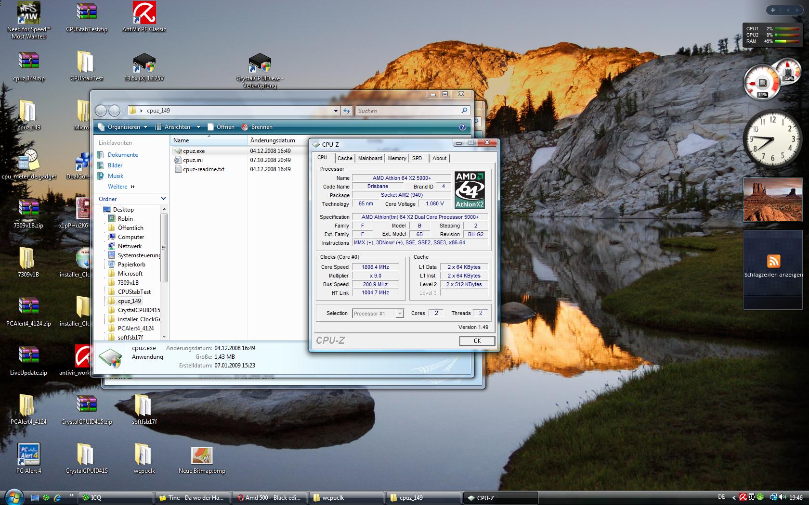Image resolution: width=809 pixels, height=505 pixels.
Task: Click the Windows Start orb
Action: click(13, 496)
